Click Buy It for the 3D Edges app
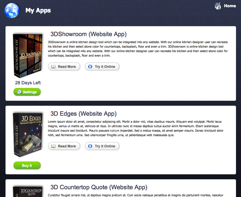The width and height of the screenshot is (241, 197). [27, 165]
